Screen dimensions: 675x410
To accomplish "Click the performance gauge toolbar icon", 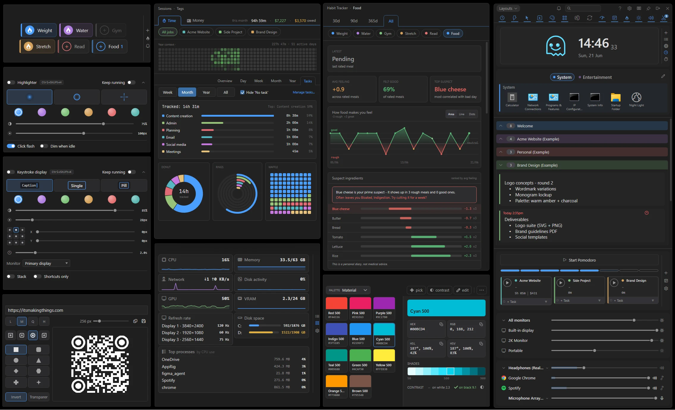I will (x=602, y=18).
